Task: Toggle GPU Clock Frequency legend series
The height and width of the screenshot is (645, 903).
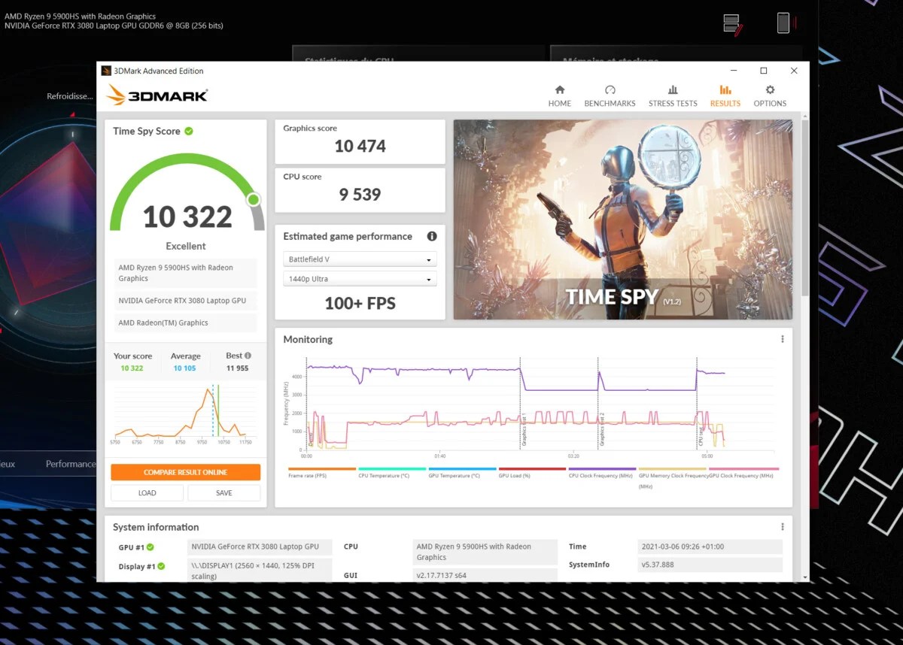Action: (743, 472)
